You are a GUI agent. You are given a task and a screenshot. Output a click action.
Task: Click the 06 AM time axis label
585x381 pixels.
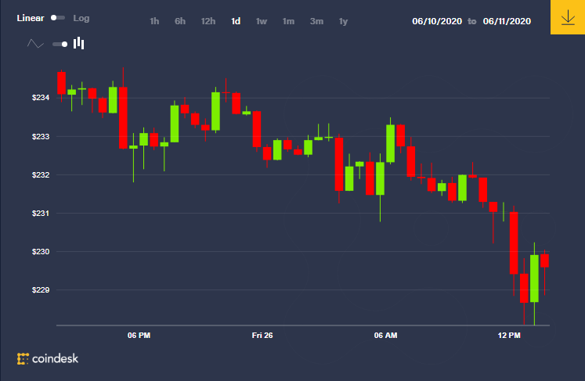point(386,336)
